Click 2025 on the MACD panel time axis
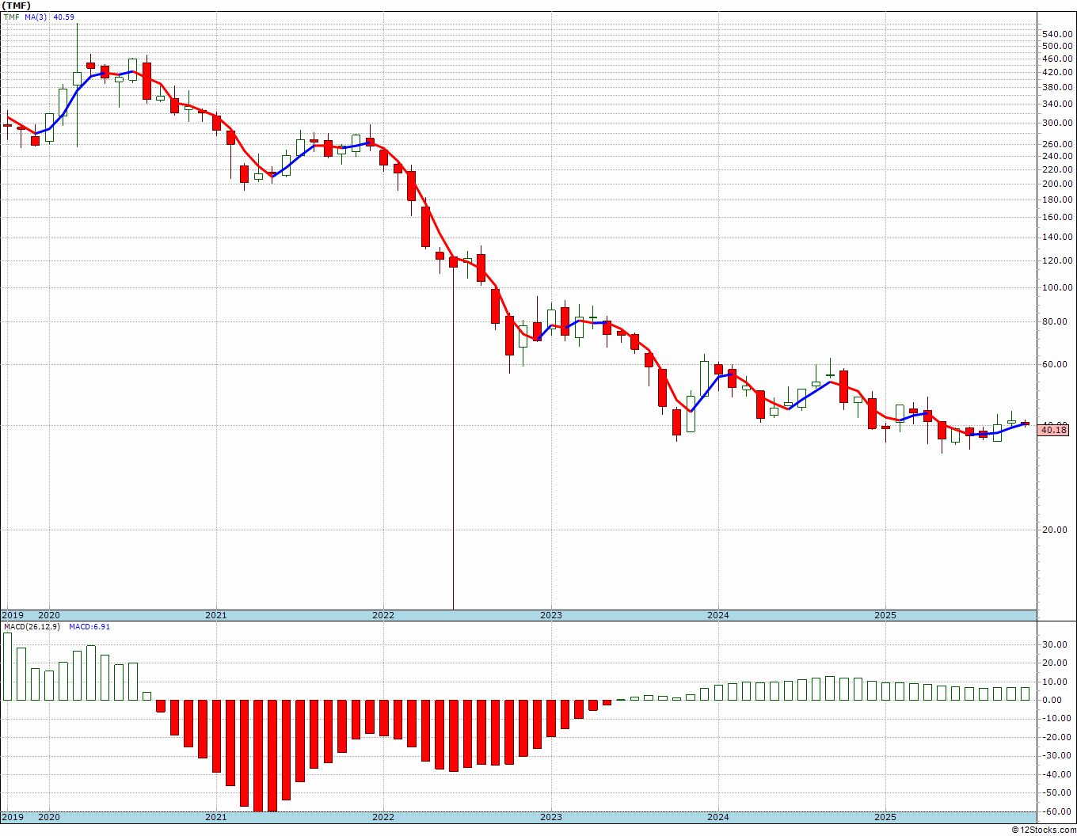Viewport: 1077px width, 836px height. (x=885, y=817)
